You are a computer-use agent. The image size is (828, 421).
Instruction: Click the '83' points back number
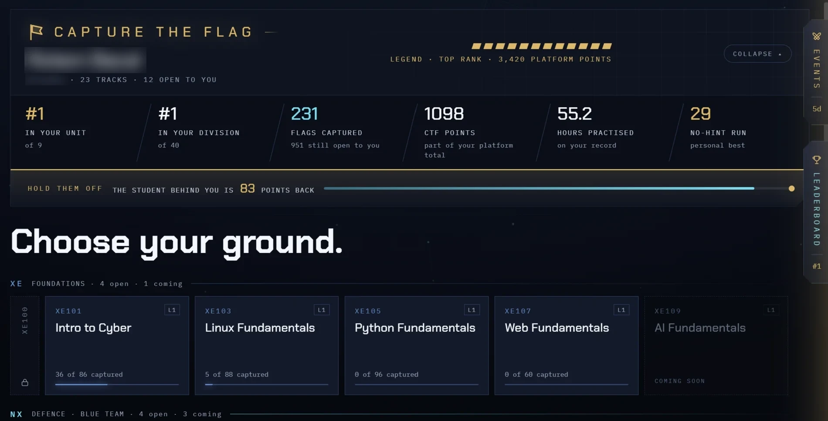tap(247, 189)
